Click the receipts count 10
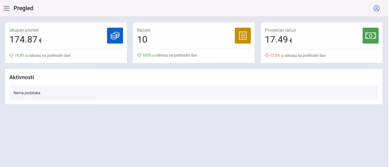This screenshot has width=389, height=167. (142, 40)
